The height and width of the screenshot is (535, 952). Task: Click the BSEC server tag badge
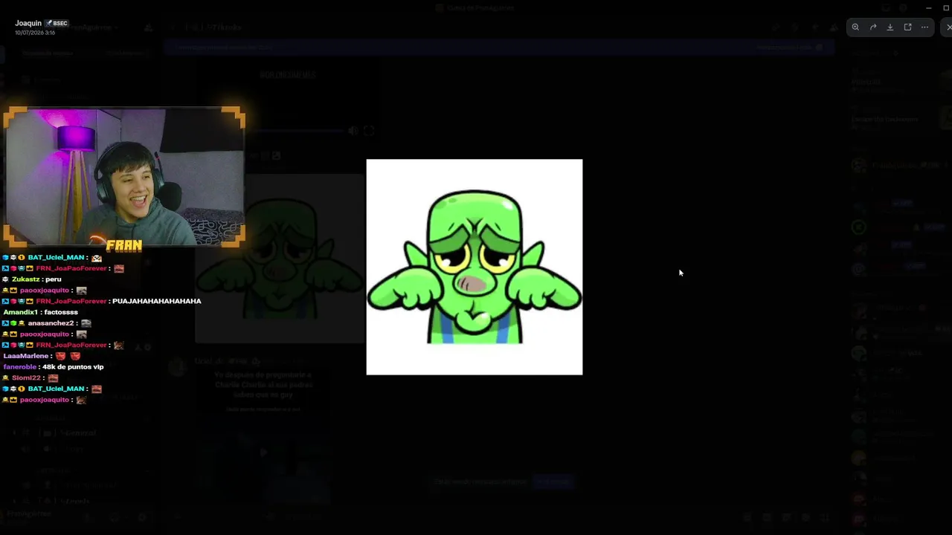57,24
